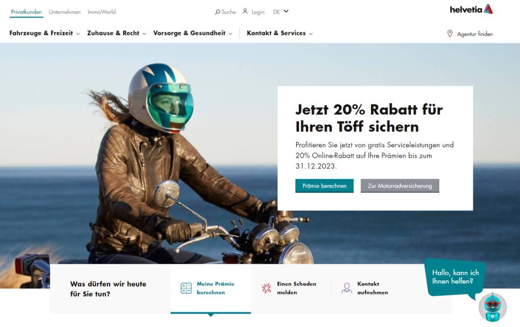Expand the Fahrzeuge & Freizeit menu

[x=44, y=33]
